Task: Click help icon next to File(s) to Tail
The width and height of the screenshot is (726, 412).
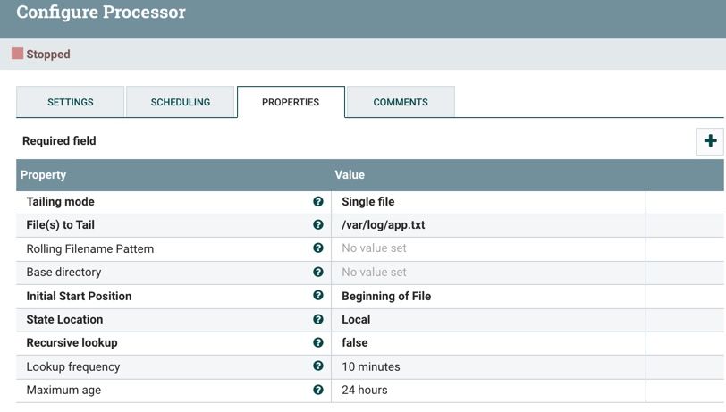Action: pos(318,225)
